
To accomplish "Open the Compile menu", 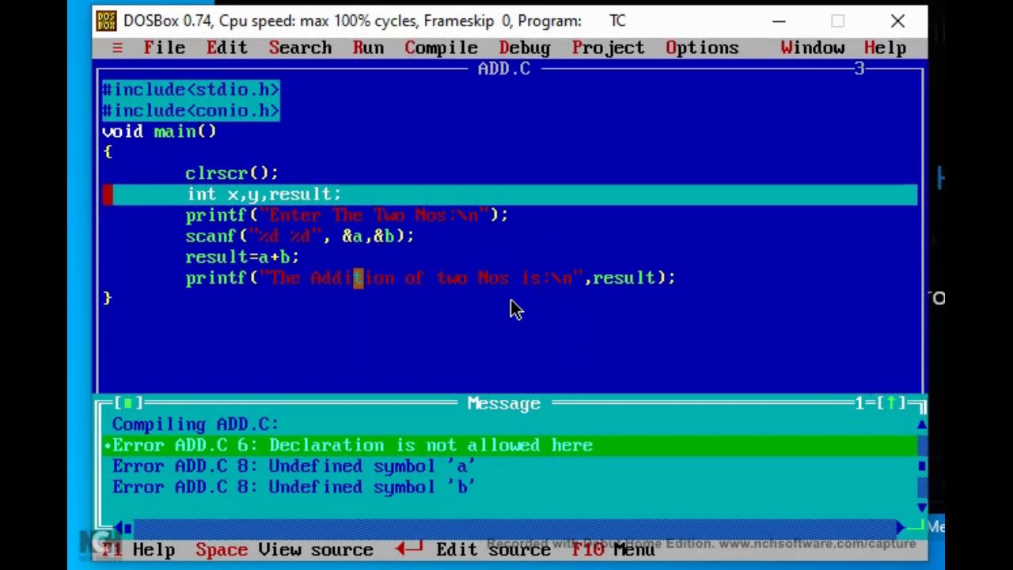I will pyautogui.click(x=441, y=48).
